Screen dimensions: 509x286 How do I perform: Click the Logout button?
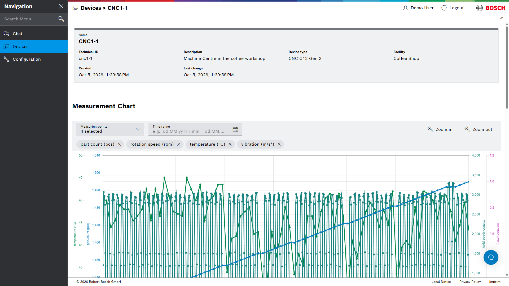[453, 8]
